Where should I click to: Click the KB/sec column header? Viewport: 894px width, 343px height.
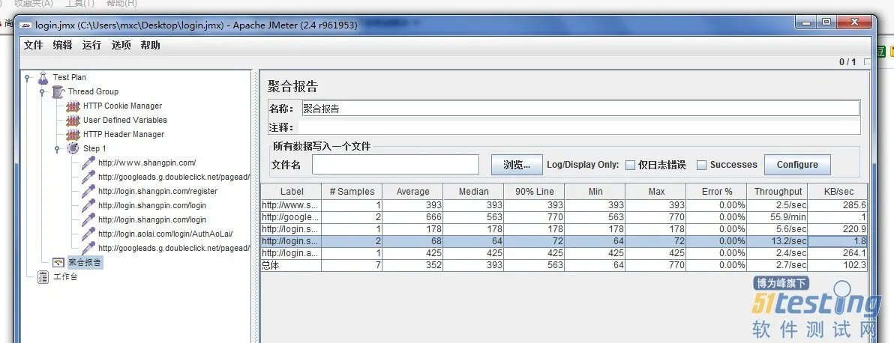click(838, 192)
